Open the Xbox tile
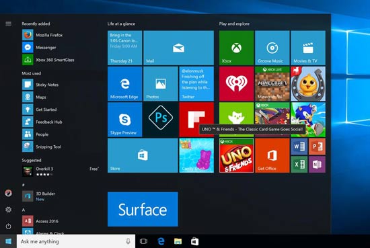The image size is (370, 248). 236,48
